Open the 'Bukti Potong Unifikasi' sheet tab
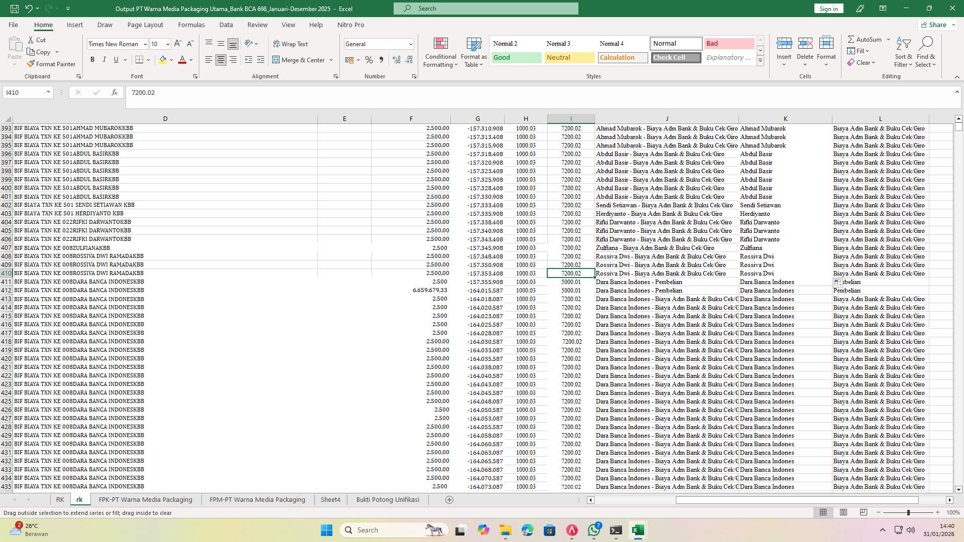 click(387, 499)
